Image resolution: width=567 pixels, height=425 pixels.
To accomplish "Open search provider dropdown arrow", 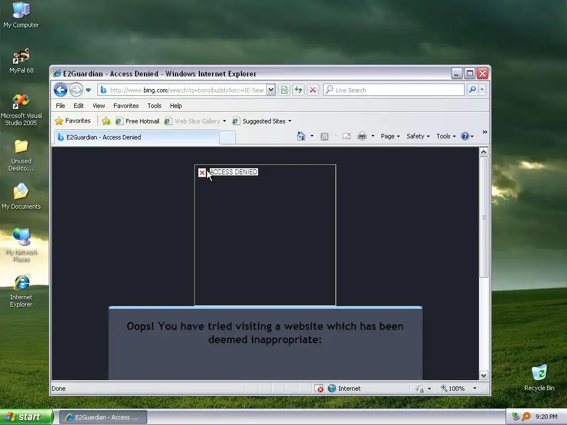I will (482, 90).
